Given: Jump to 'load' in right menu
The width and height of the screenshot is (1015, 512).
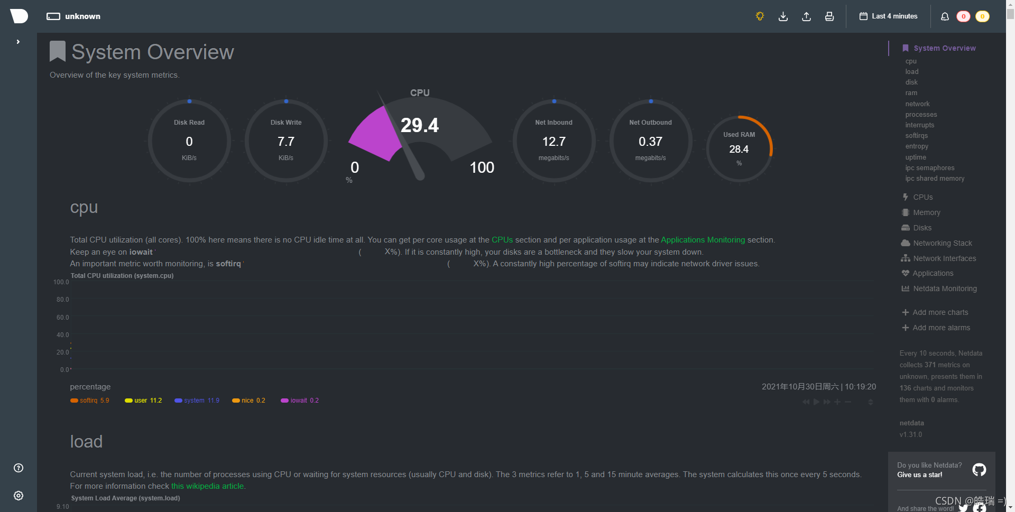Looking at the screenshot, I should 912,72.
